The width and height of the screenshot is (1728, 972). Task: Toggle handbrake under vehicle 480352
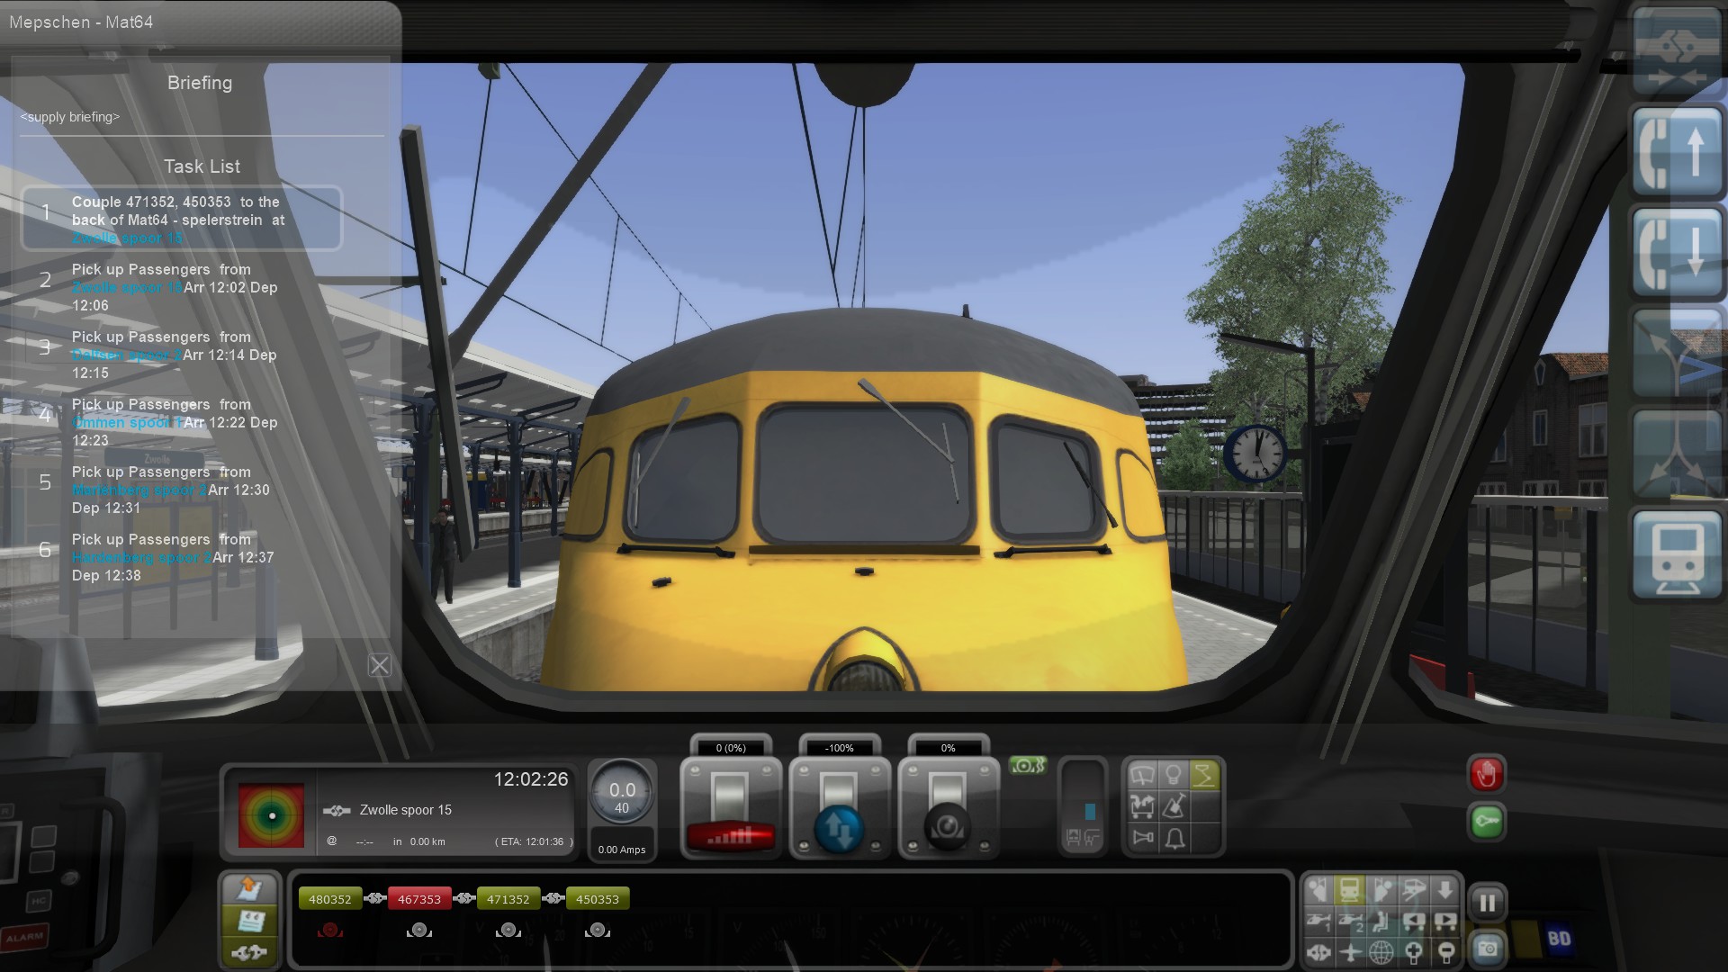[x=330, y=930]
